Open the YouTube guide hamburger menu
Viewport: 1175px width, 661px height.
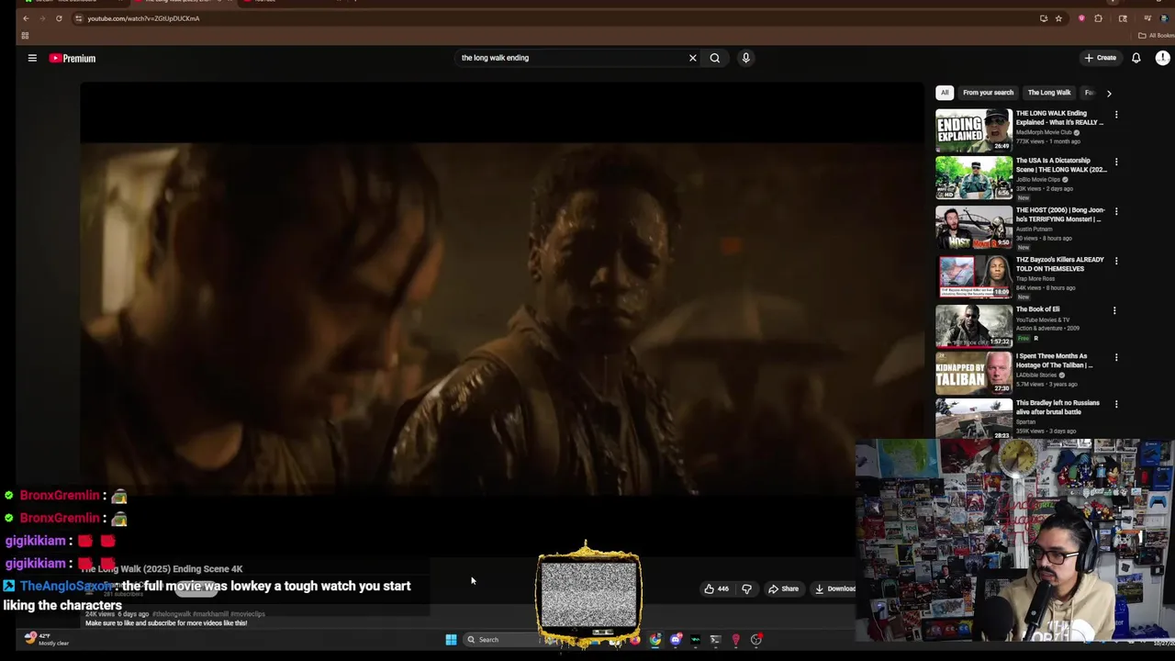(32, 58)
